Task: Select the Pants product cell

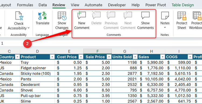Action: click(x=37, y=79)
